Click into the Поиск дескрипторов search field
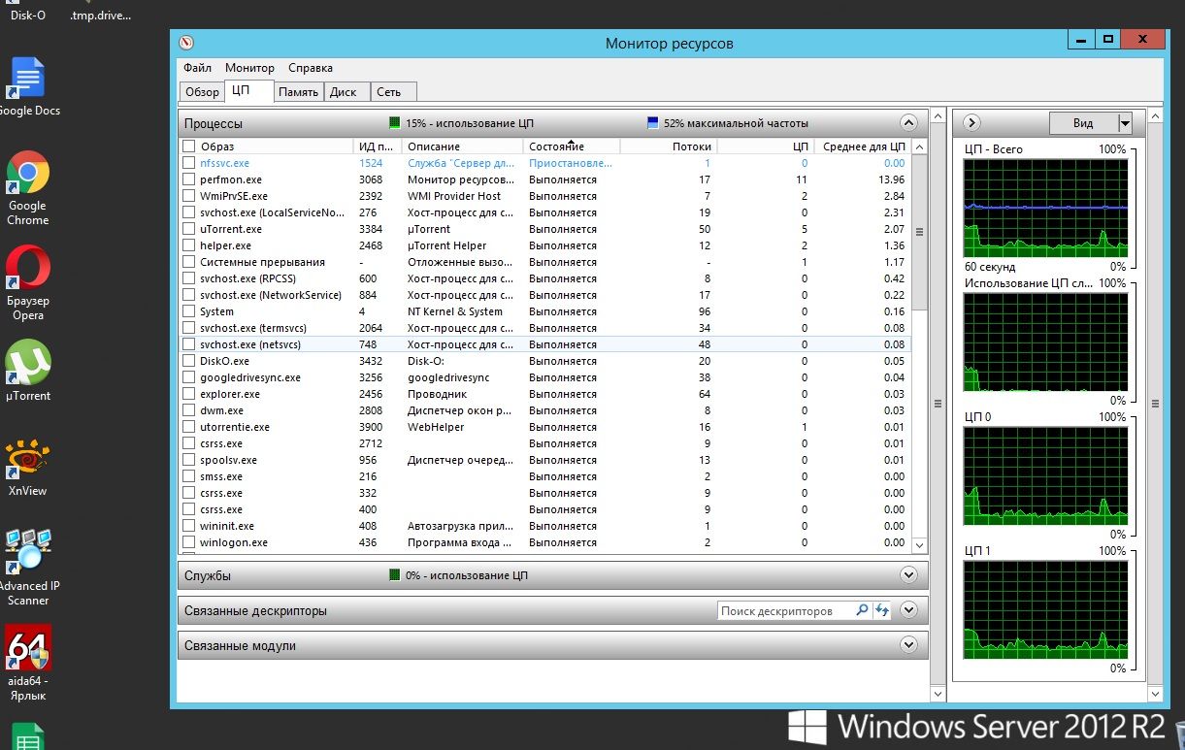Viewport: 1185px width, 750px height. 785,611
